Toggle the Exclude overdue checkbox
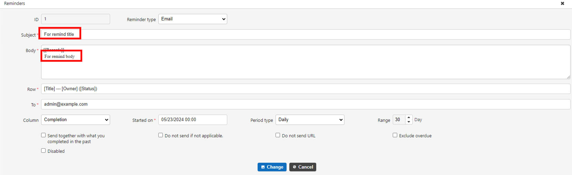The image size is (572, 175). [395, 135]
